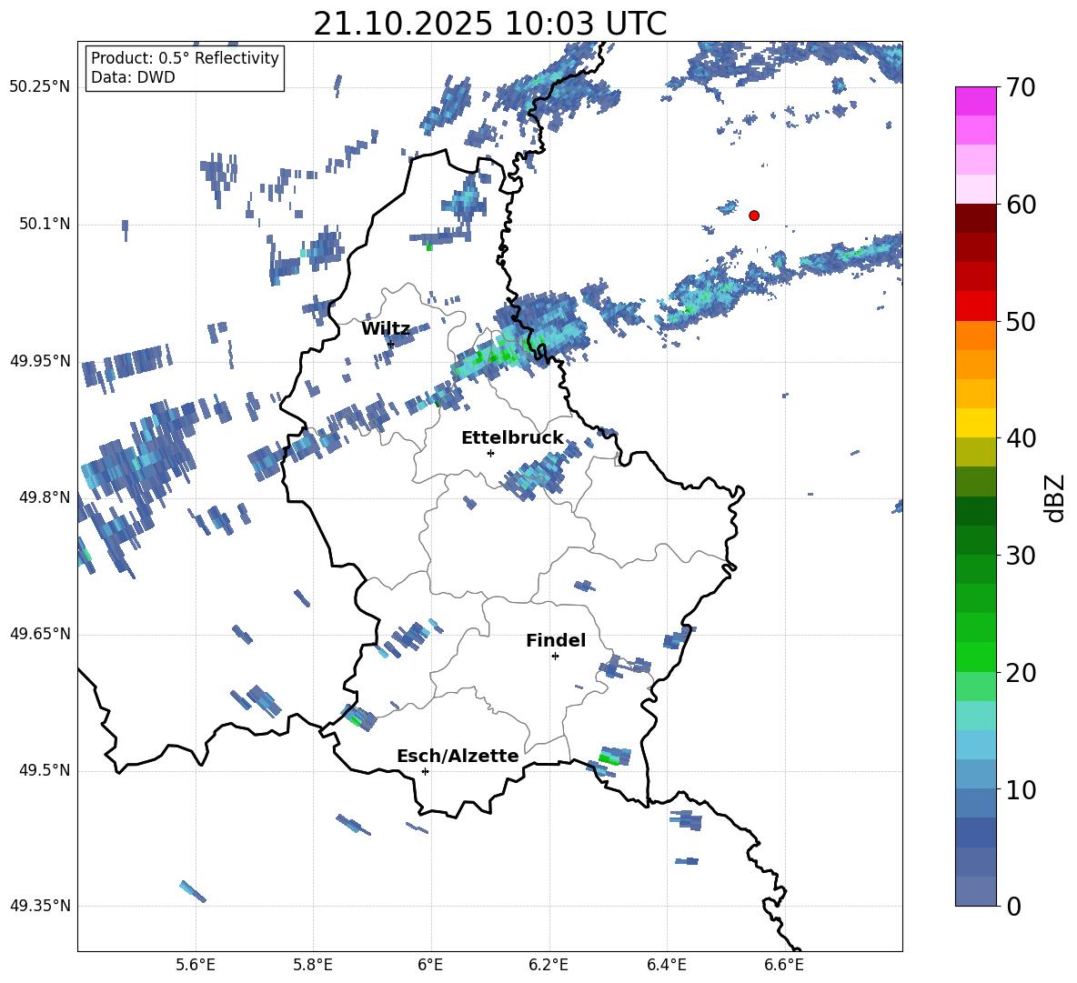Pick the dark maroon colorbar band just below 60

[x=975, y=218]
